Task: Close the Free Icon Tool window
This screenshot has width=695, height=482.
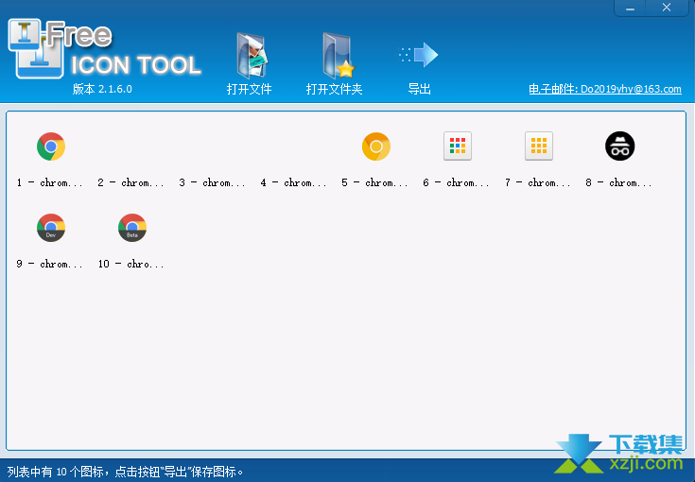Action: (x=667, y=8)
